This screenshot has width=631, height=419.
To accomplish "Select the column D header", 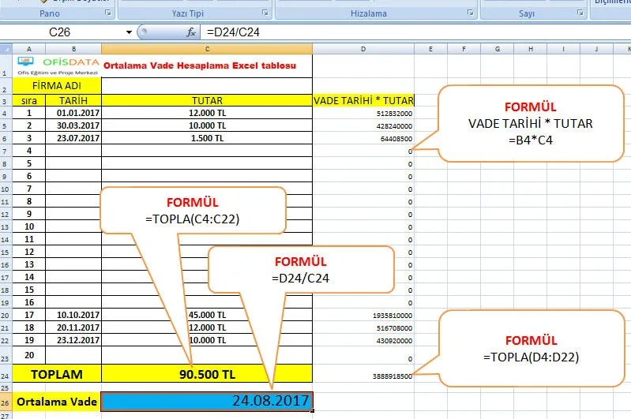I will coord(363,49).
